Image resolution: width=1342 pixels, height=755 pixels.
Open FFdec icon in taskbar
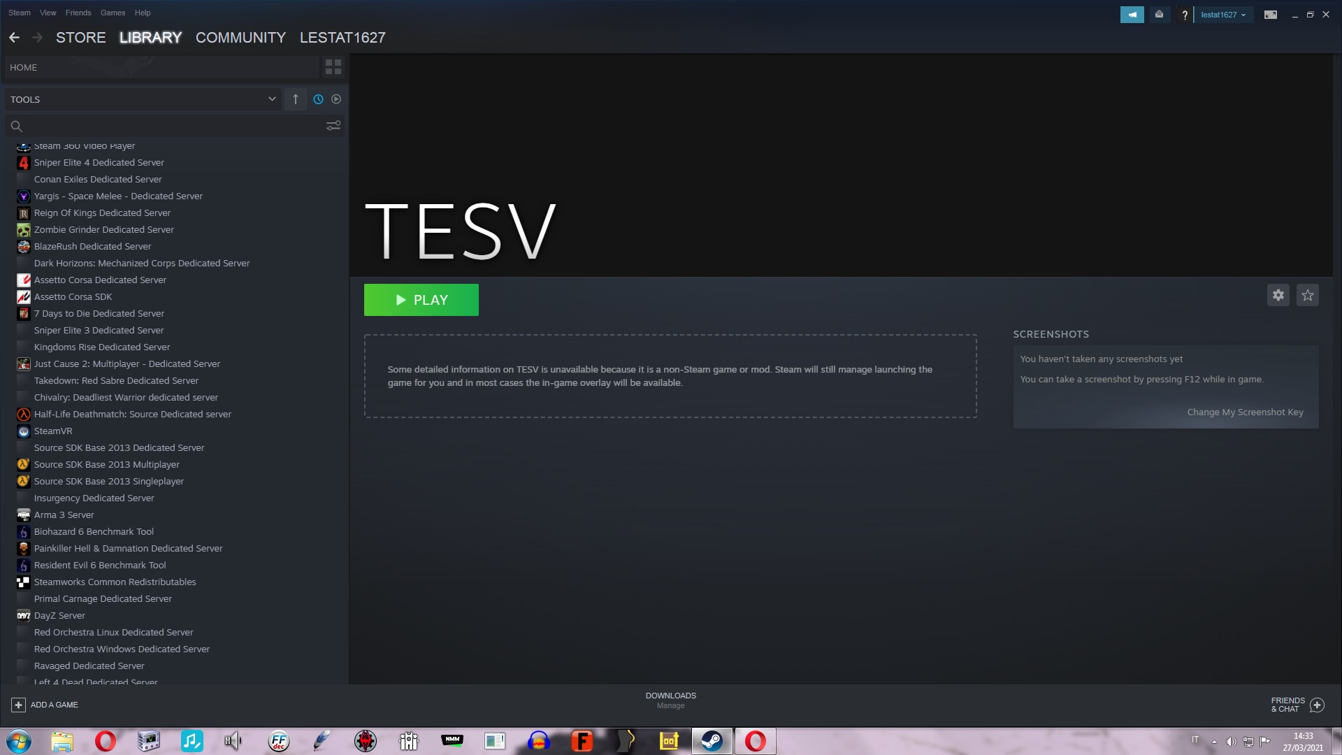point(278,741)
